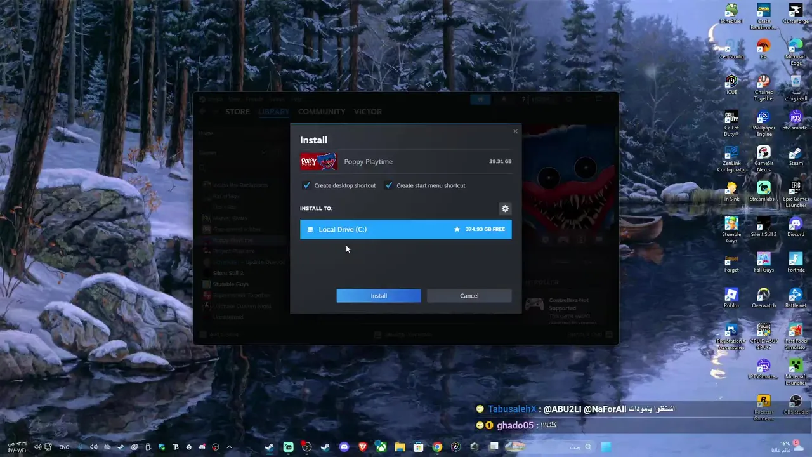
Task: Click the Xbox app in the taskbar
Action: coord(381,447)
